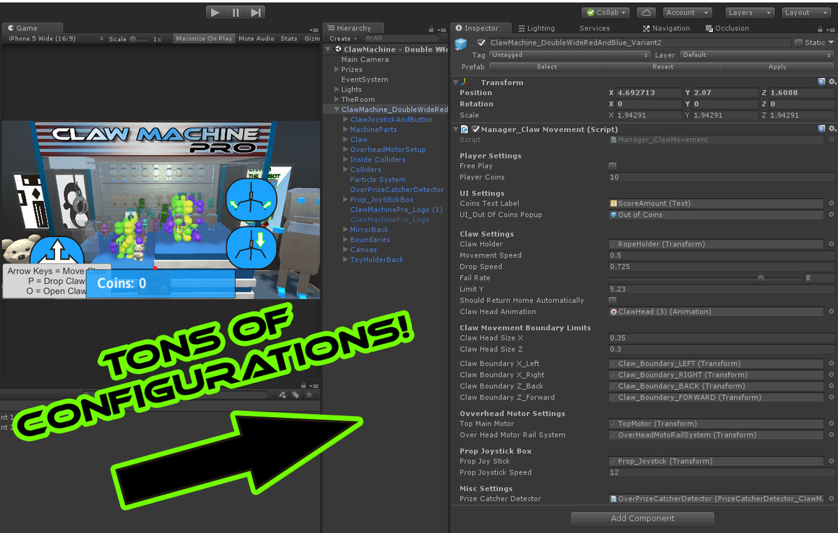This screenshot has height=533, width=838.
Task: Open object picker for Claw Holder field
Action: coord(831,244)
